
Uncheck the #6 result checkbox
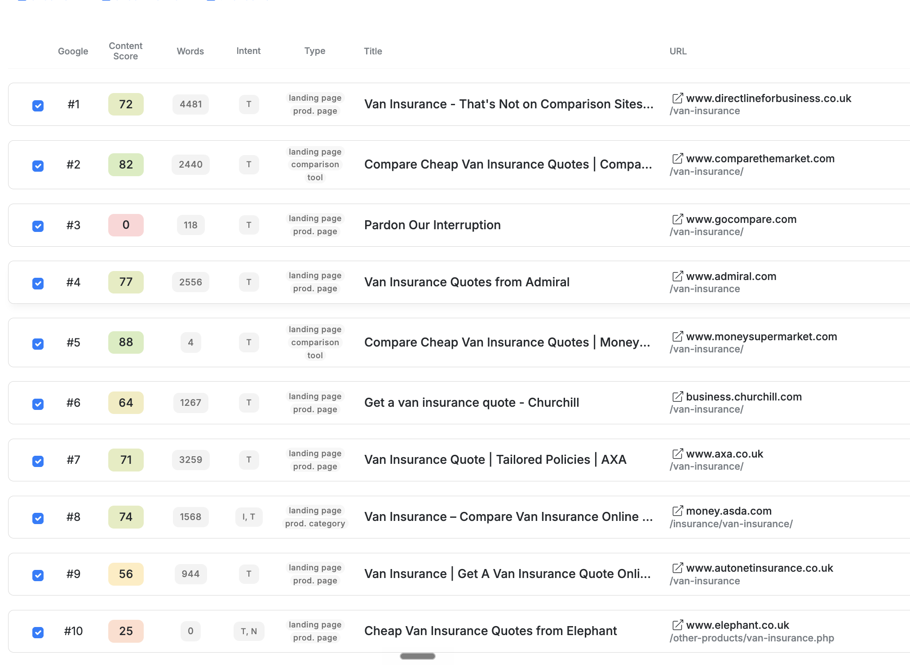click(x=38, y=404)
